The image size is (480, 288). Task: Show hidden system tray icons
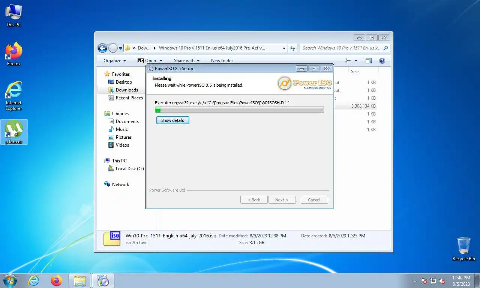click(x=415, y=281)
